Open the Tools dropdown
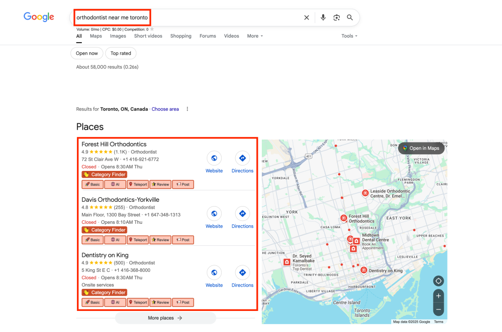The image size is (502, 332). tap(349, 36)
